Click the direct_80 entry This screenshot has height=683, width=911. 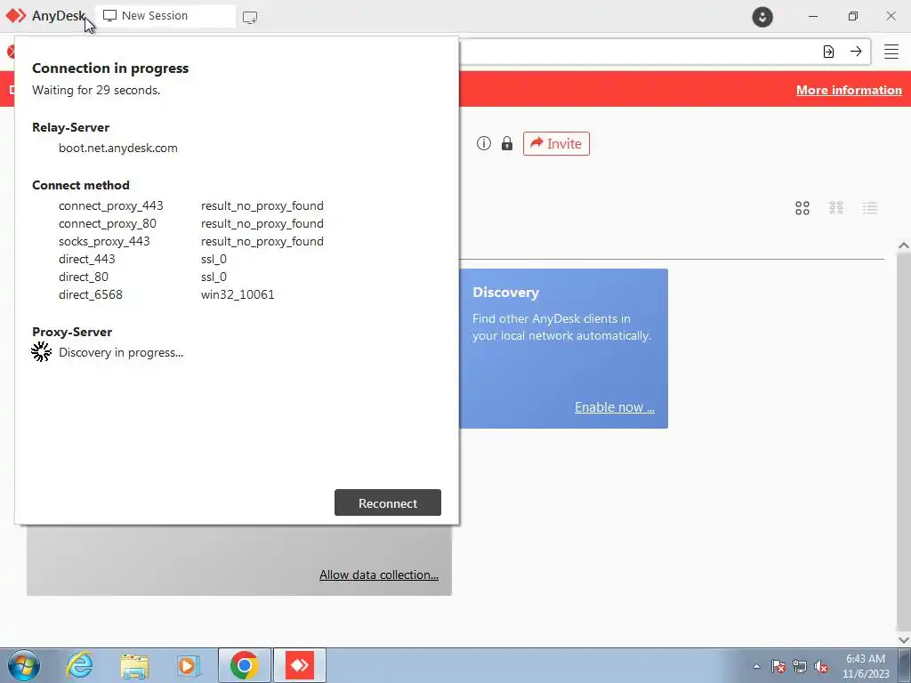pos(83,277)
